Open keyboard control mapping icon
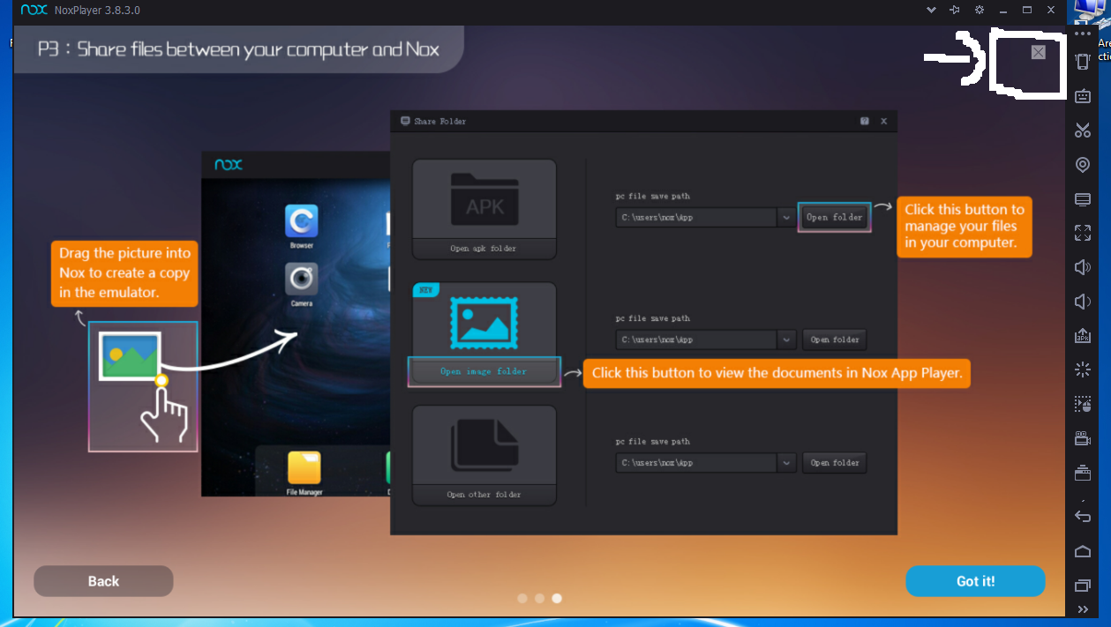 tap(1083, 96)
